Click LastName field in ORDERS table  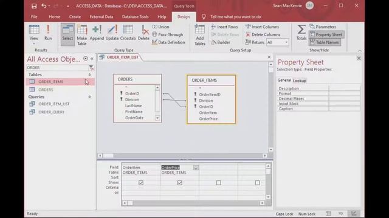tap(134, 105)
